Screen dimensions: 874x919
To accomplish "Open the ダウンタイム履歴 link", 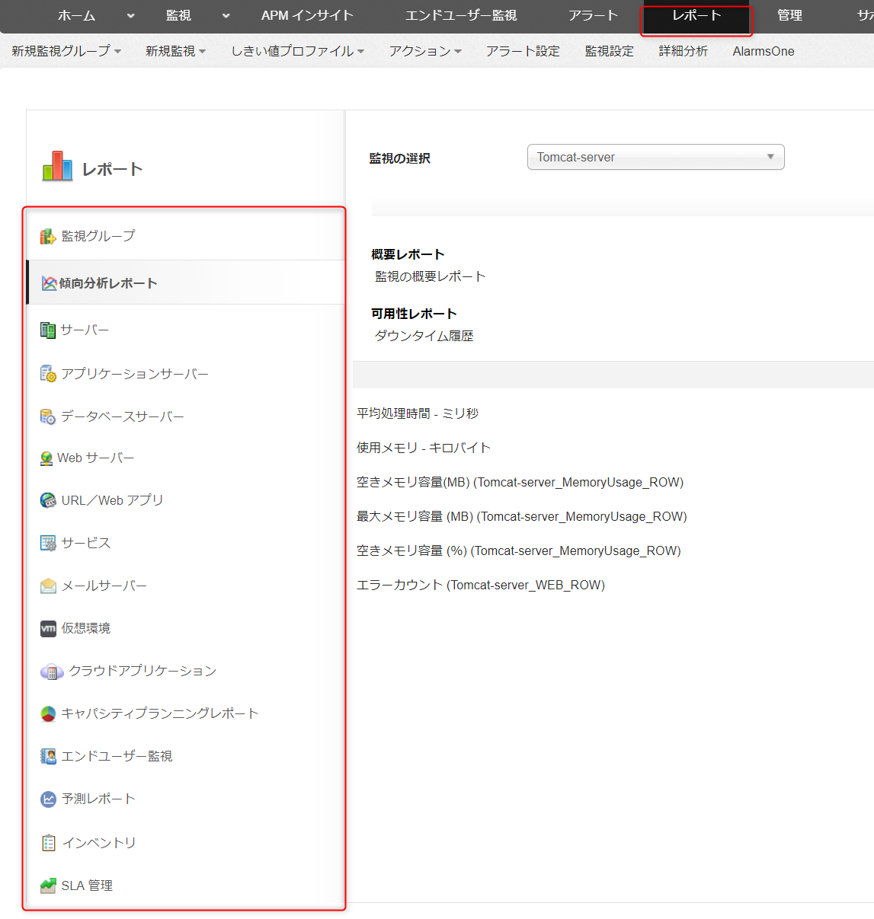I will point(424,336).
